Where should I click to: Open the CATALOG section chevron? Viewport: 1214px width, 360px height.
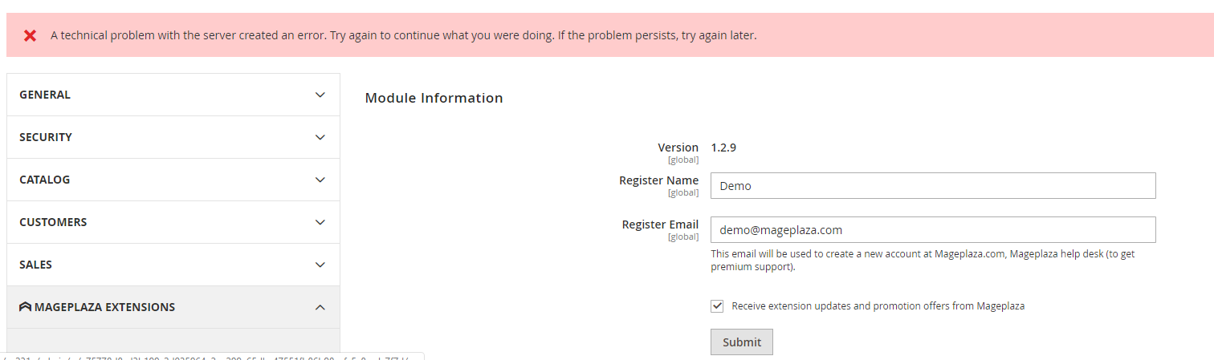coord(320,180)
